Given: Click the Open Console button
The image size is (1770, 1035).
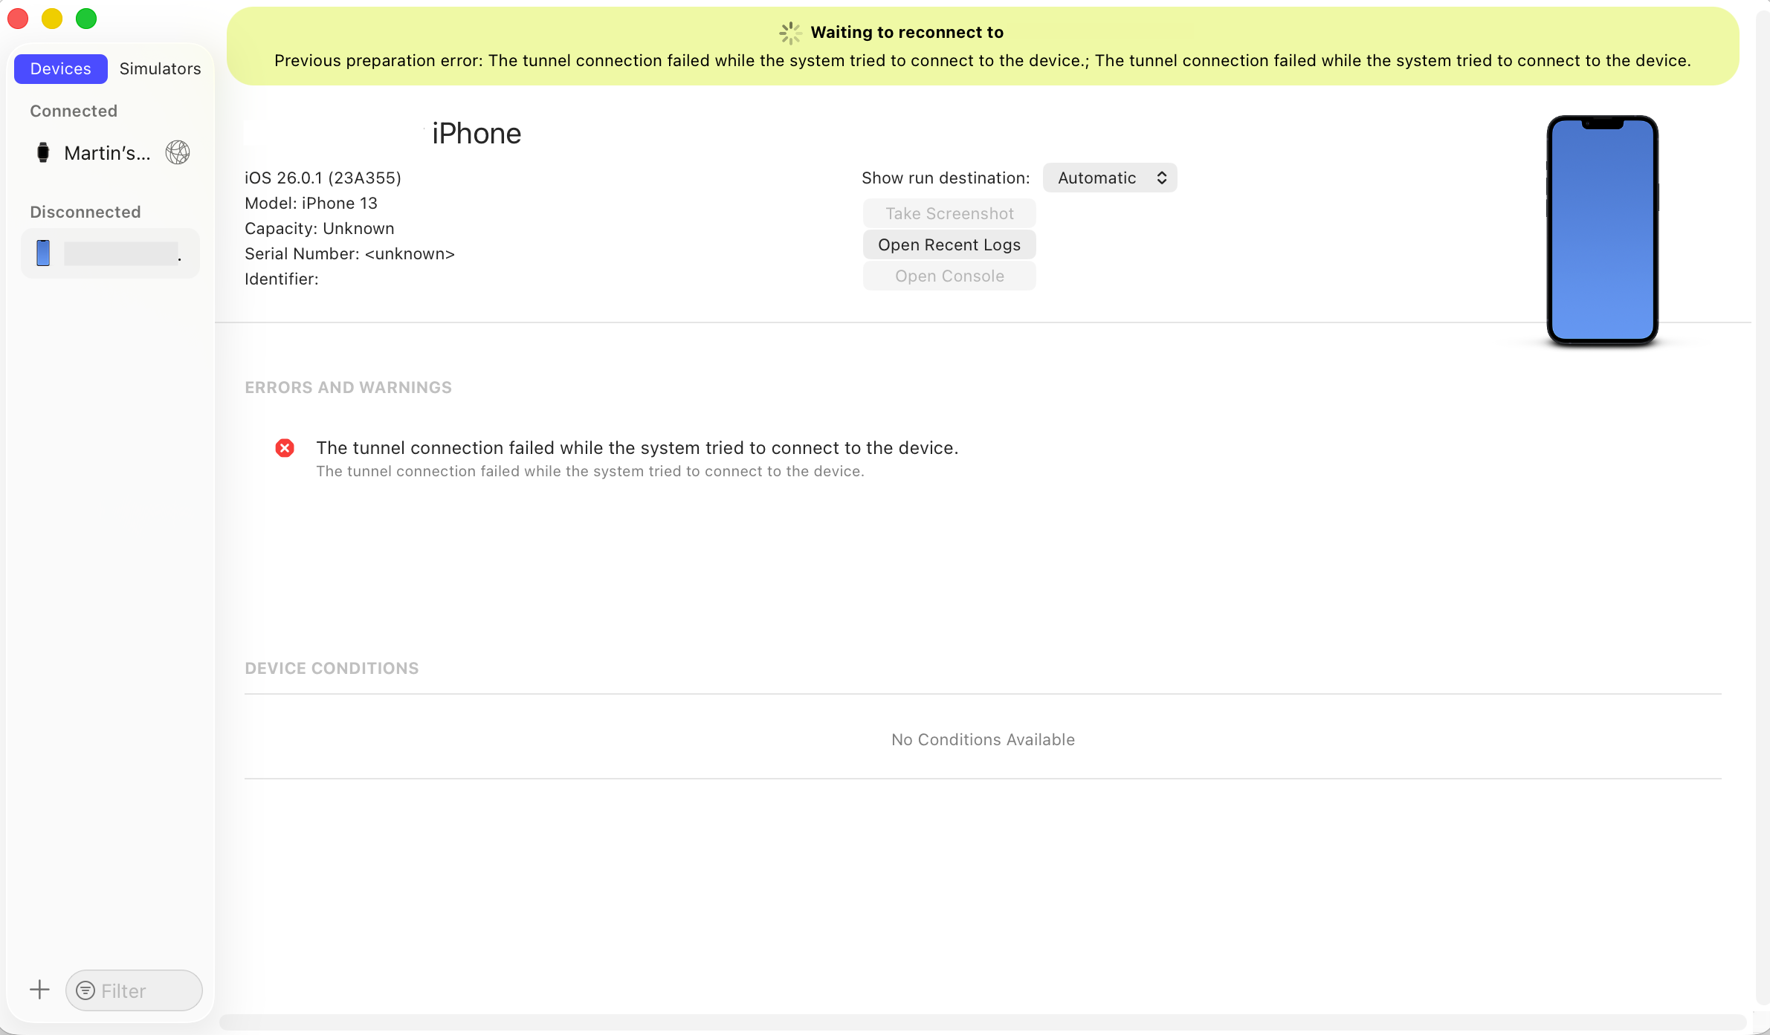Looking at the screenshot, I should pos(949,276).
